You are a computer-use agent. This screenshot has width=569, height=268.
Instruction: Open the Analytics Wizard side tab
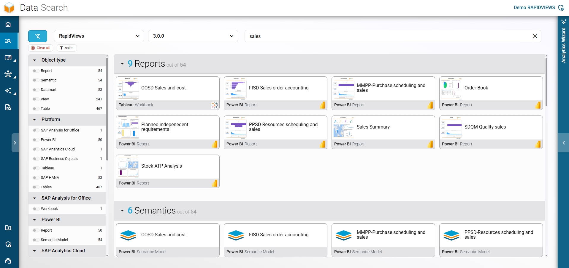(563, 45)
